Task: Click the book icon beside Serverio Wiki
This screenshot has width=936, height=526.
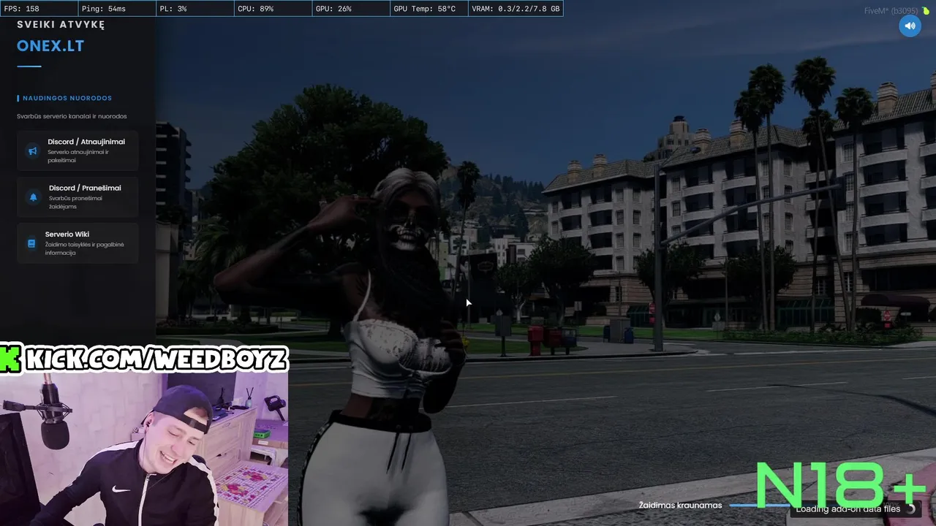Action: coord(31,244)
